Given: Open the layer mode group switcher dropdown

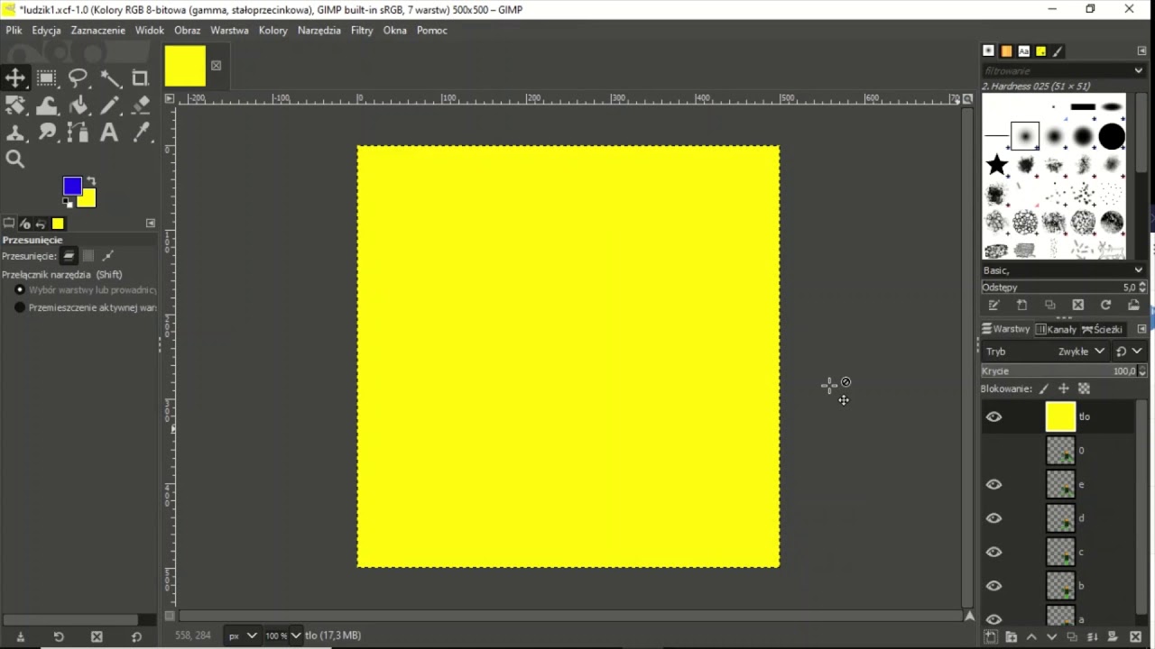Looking at the screenshot, I should (1129, 352).
